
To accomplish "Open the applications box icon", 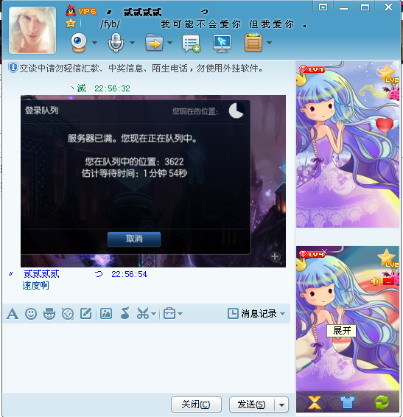I will pyautogui.click(x=253, y=43).
